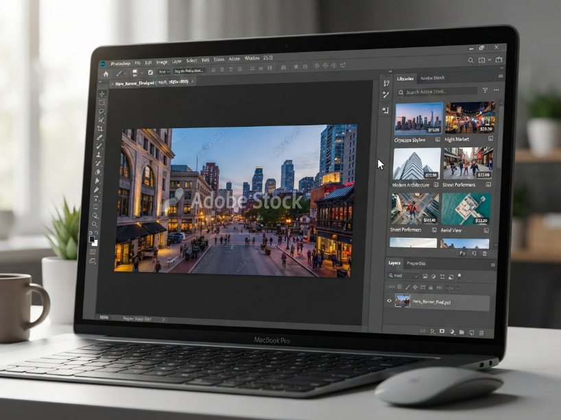Viewport: 561px width, 420px height.
Task: Select the Aerial View stock thumbnail
Action: coord(466,210)
